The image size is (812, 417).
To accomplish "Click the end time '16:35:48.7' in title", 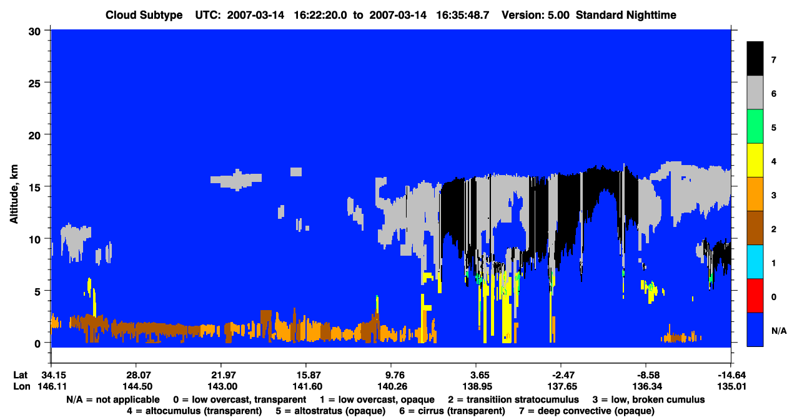I will (464, 15).
